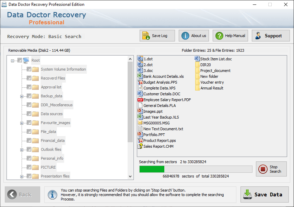Select Bank Account Details.xls Excel icon
This screenshot has height=207, width=294.
click(x=140, y=76)
